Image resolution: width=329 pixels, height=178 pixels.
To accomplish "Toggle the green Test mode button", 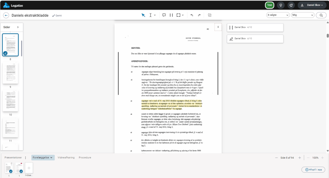I will pos(269,5).
